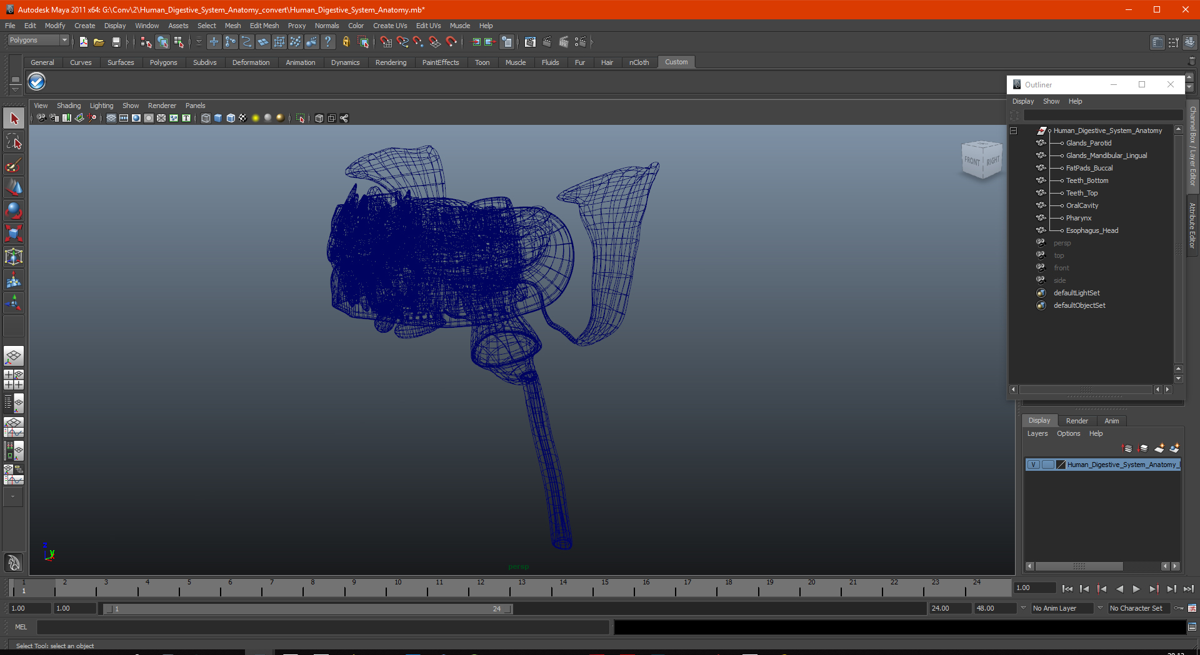Choose the Paint Selection brush tool
1200x655 pixels.
click(14, 165)
